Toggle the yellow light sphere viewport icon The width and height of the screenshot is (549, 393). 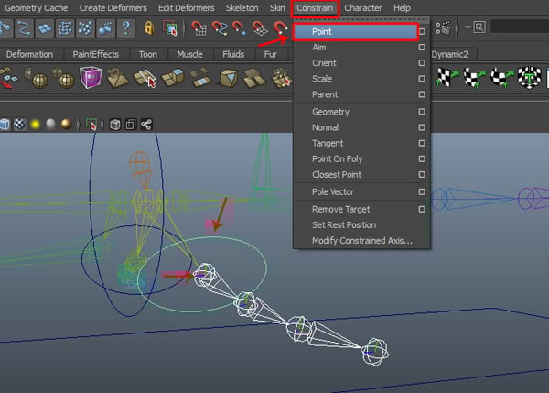click(36, 124)
